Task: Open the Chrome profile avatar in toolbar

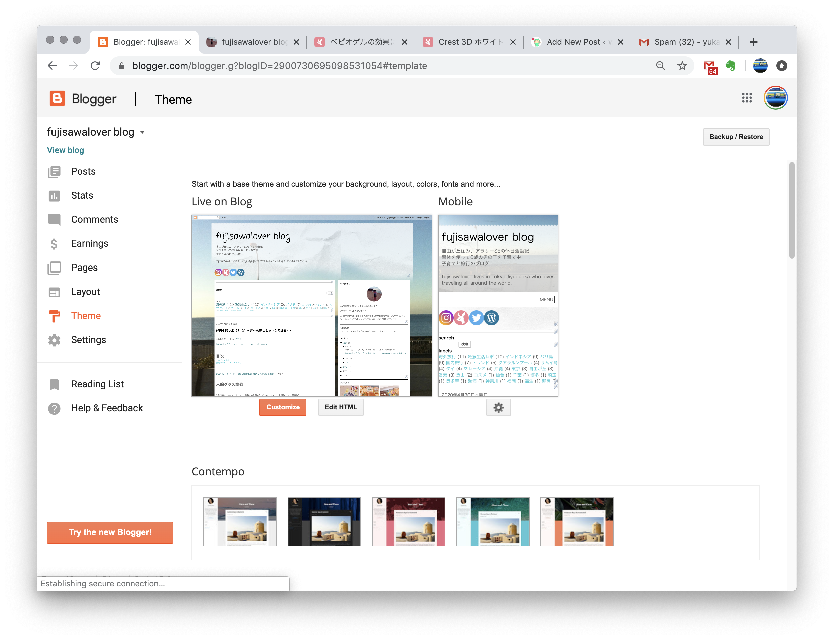Action: tap(760, 66)
